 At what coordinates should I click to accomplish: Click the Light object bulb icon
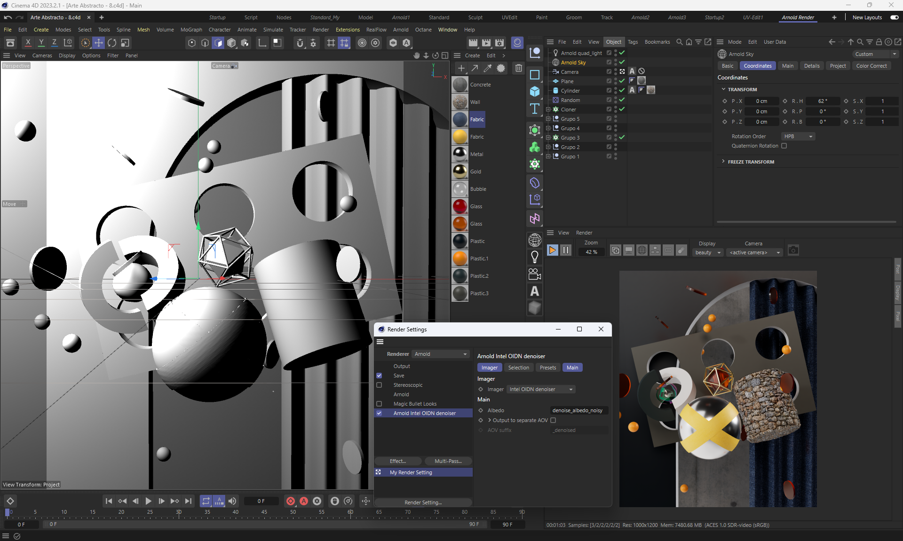[535, 257]
